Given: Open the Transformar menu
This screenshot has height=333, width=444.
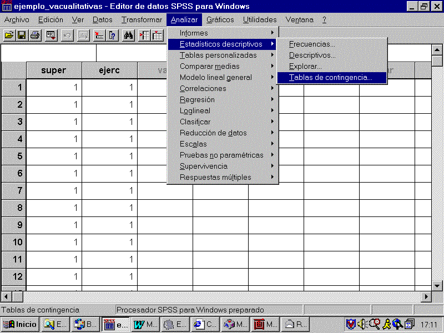Looking at the screenshot, I should pos(142,20).
